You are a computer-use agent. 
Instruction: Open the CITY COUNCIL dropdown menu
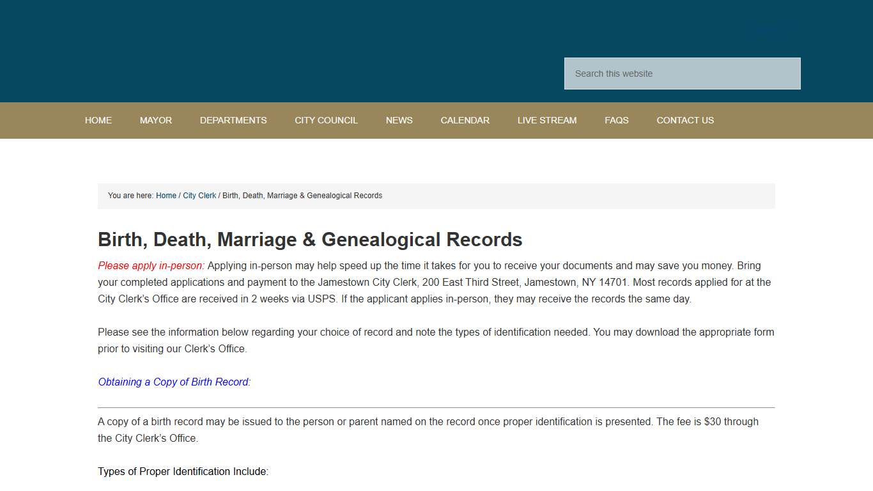point(326,120)
